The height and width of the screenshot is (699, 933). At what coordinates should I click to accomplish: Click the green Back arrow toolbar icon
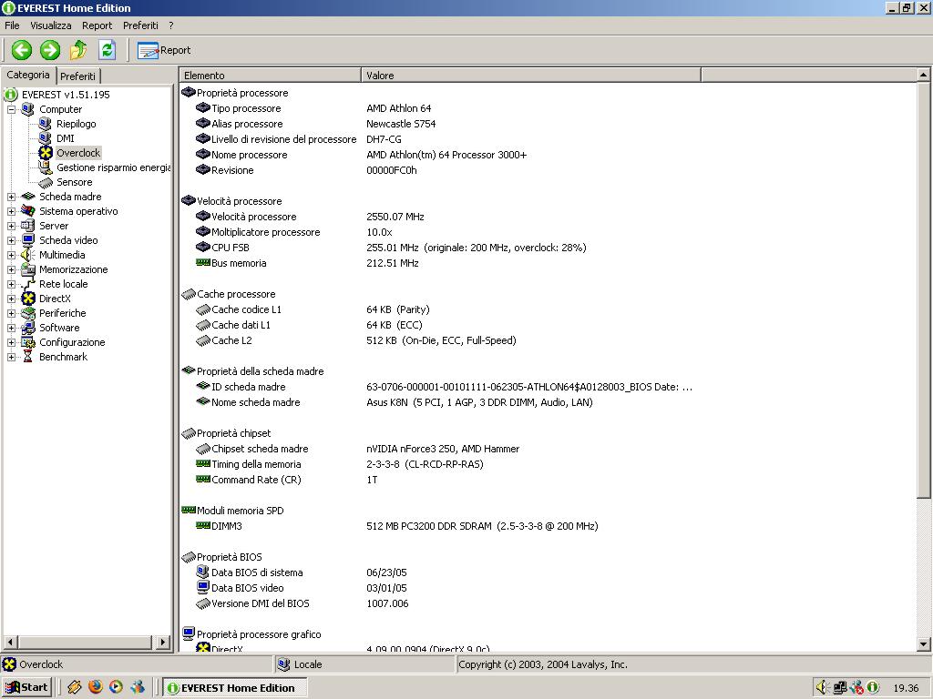(22, 50)
